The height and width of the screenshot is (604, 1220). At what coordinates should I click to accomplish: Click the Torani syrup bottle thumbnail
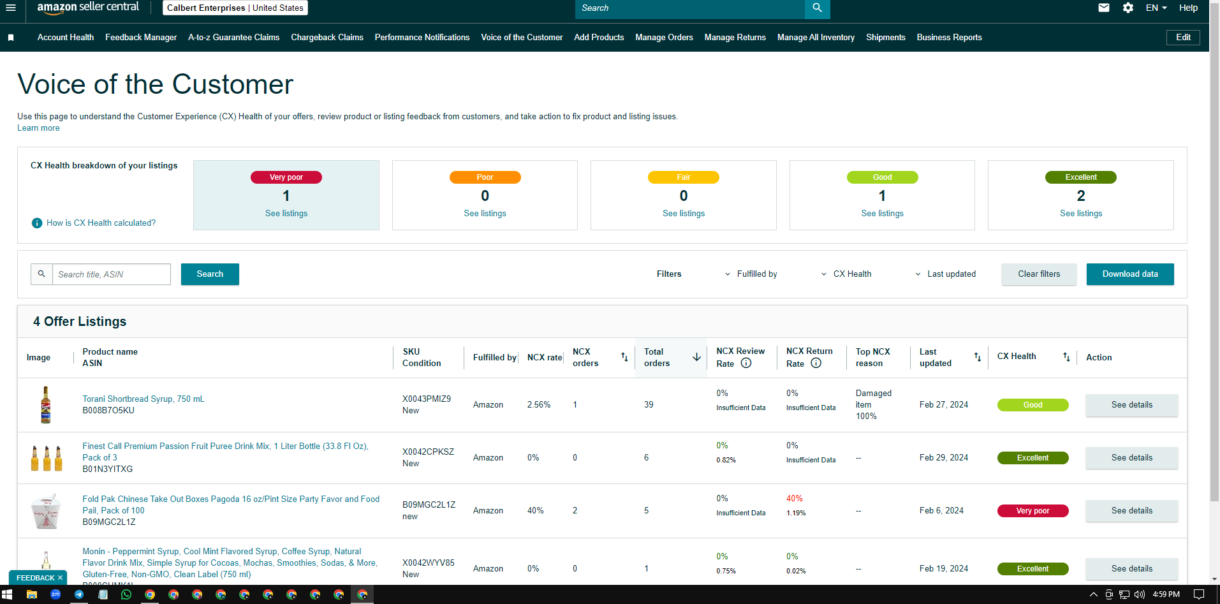tap(46, 405)
